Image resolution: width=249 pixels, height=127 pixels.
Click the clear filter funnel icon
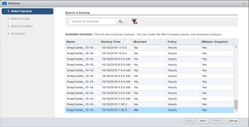134,22
